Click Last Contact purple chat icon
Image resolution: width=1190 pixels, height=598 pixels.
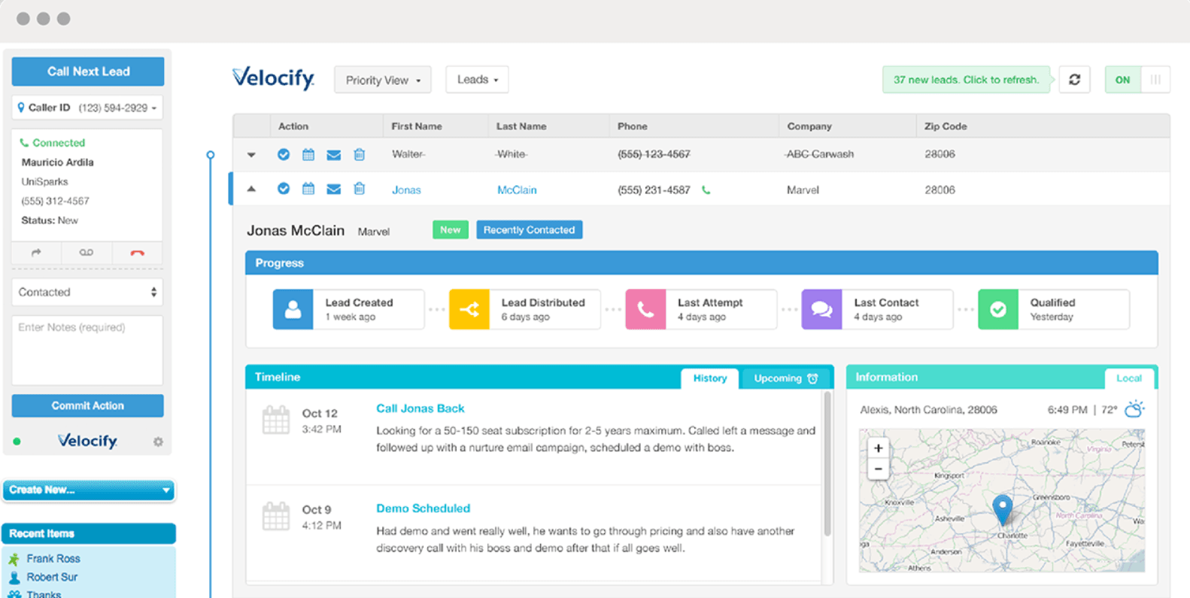click(x=821, y=309)
